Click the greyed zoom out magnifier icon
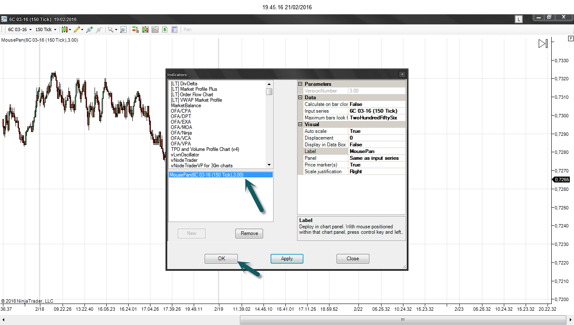 [99, 29]
